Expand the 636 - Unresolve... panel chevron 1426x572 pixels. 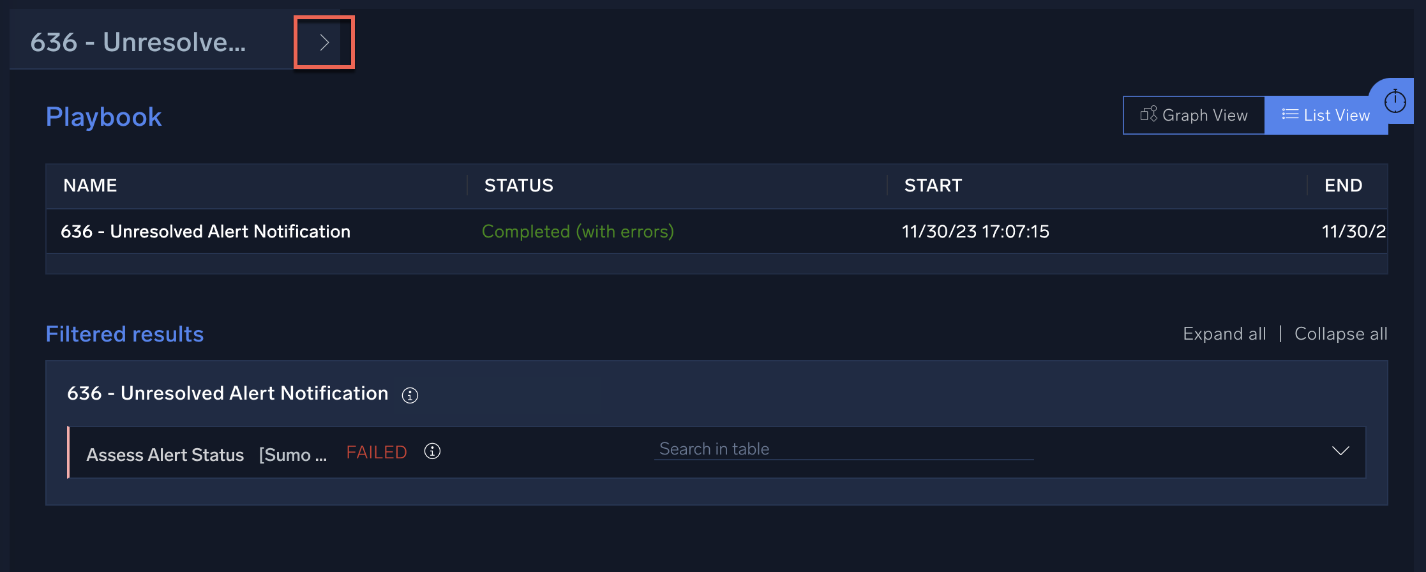pyautogui.click(x=324, y=42)
